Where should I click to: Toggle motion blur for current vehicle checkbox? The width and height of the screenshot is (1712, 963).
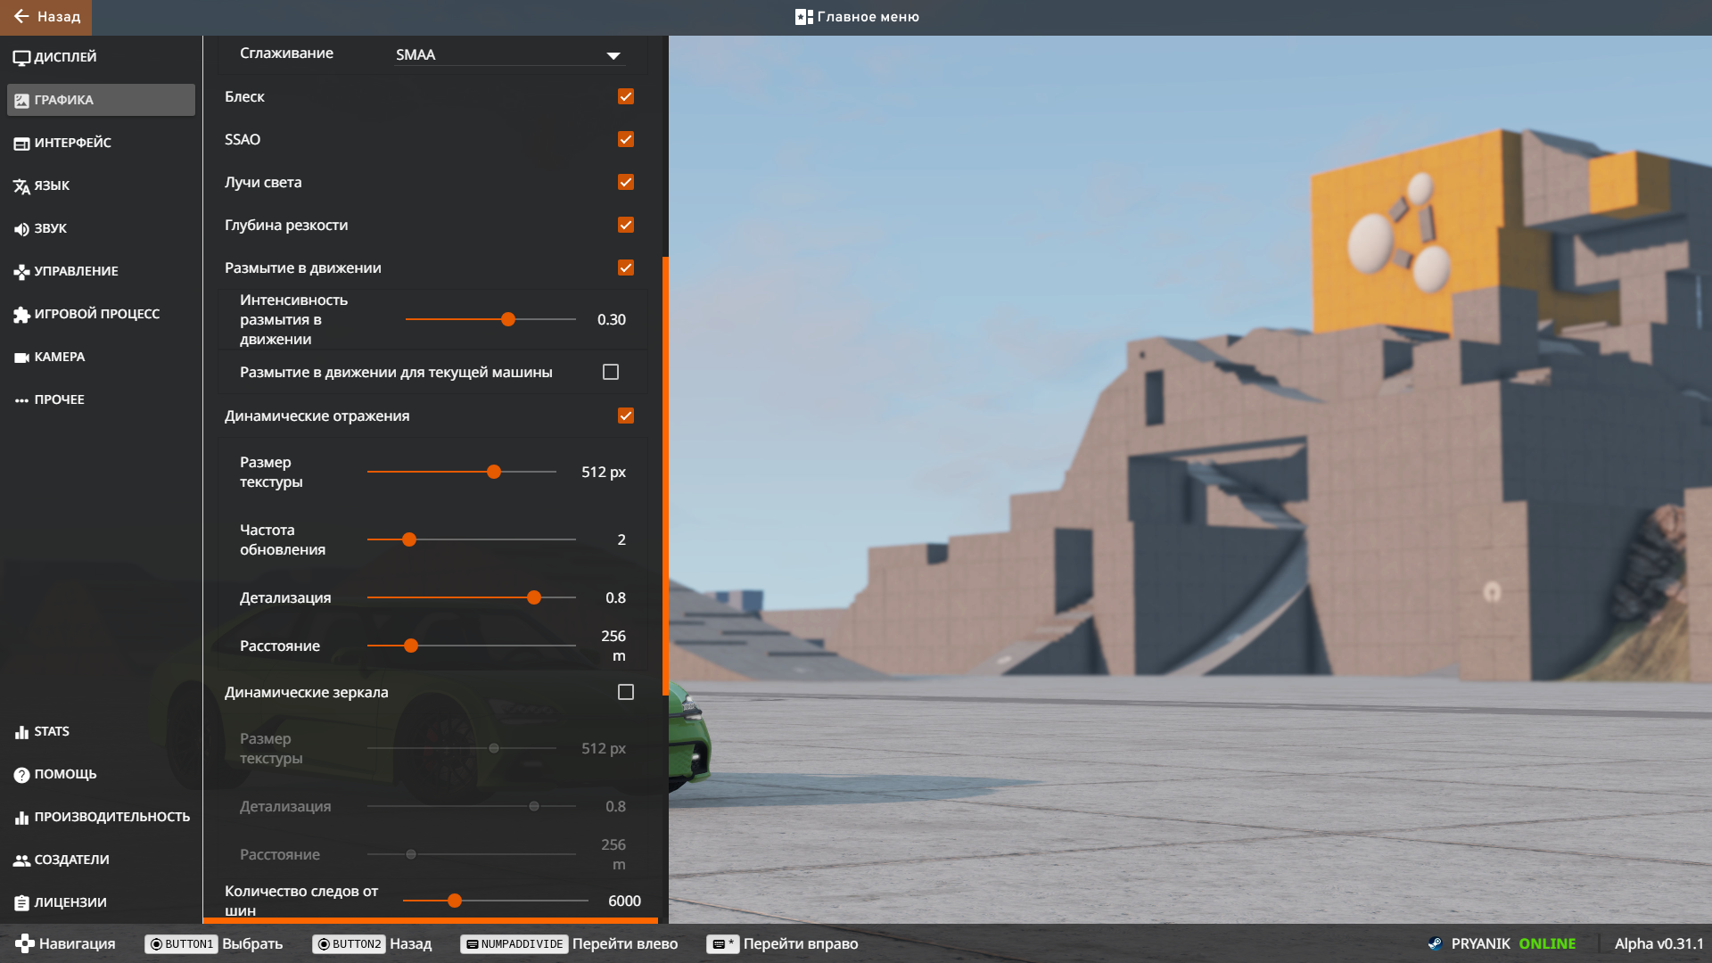(611, 372)
